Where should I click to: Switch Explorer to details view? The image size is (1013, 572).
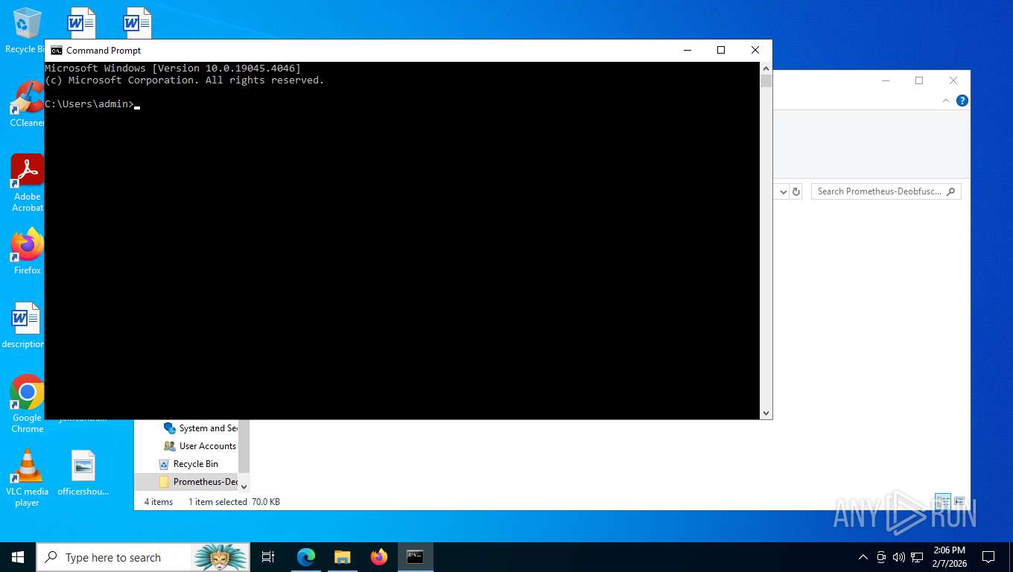coord(943,501)
